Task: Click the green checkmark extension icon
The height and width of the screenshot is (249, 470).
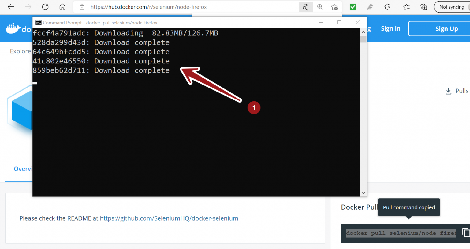Action: tap(353, 7)
